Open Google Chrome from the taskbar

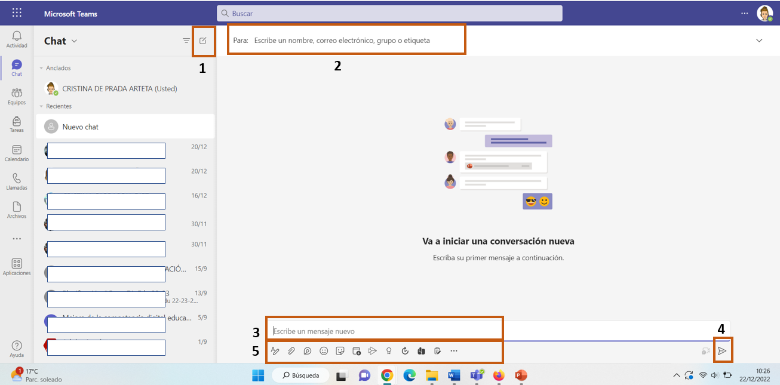pyautogui.click(x=387, y=375)
